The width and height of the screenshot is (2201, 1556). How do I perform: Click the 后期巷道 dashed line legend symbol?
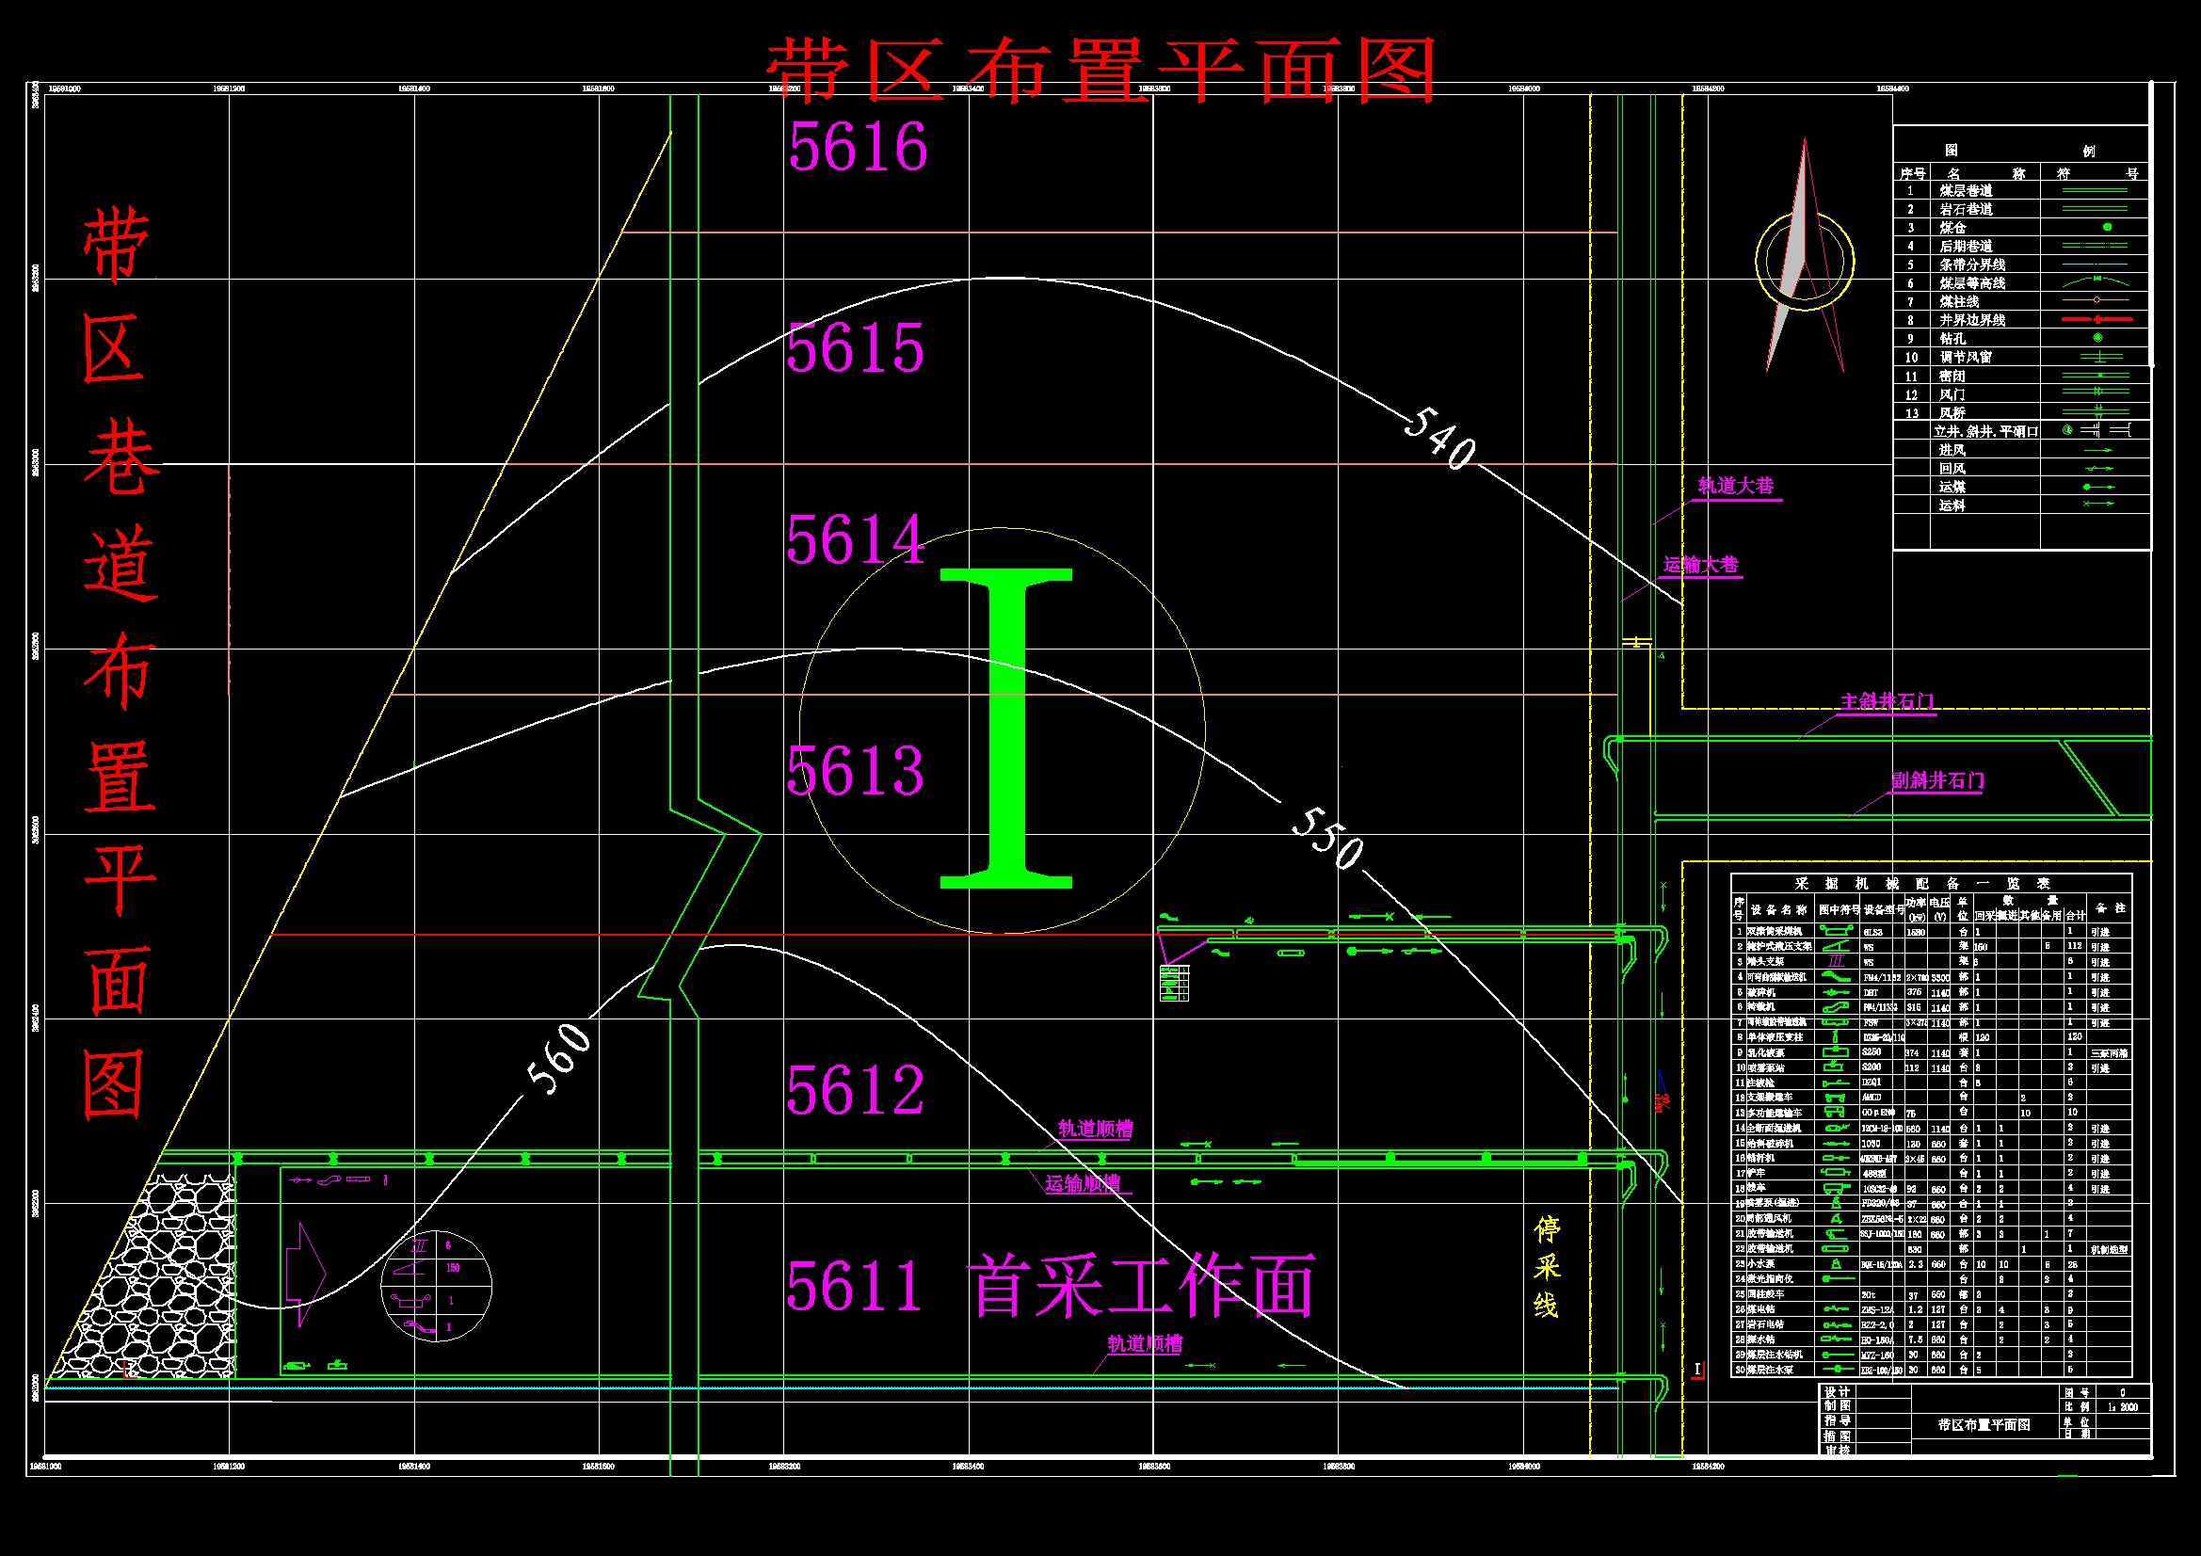click(x=2097, y=246)
